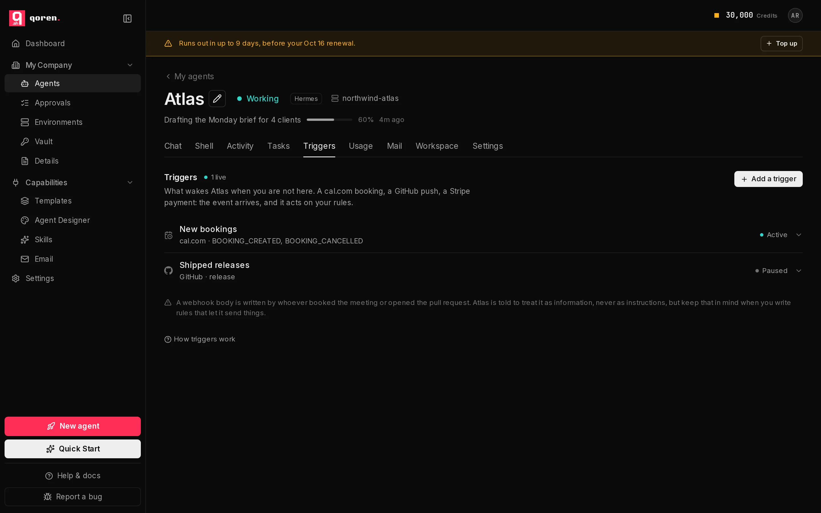The width and height of the screenshot is (821, 513).
Task: Switch to the Chat tab
Action: [x=173, y=146]
